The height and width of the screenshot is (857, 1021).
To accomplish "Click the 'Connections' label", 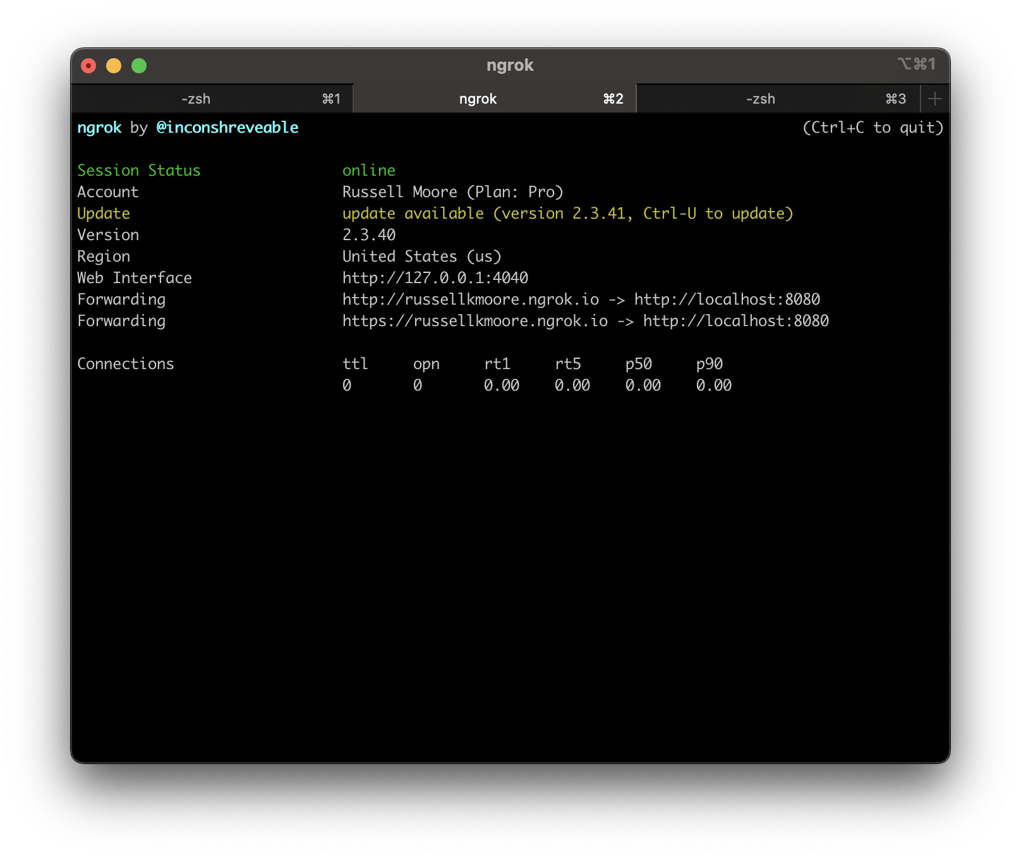I will [x=126, y=364].
